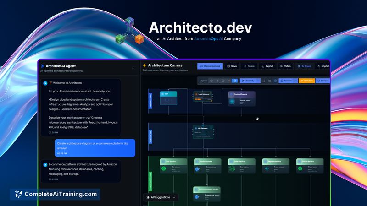
Task: Select the second layout option icon
Action: 217,81
